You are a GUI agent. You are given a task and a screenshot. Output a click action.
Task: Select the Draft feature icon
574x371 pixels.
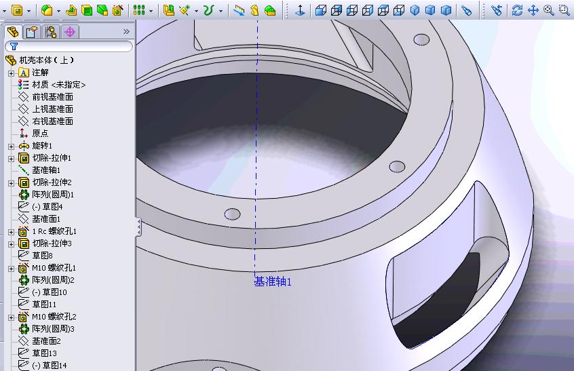coord(102,10)
